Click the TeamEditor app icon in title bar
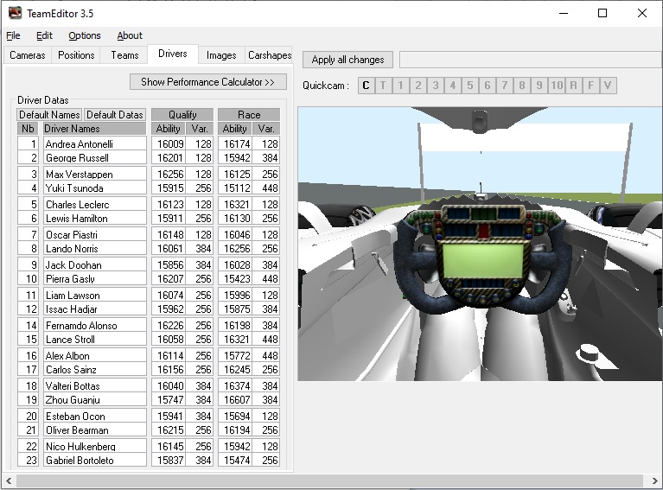Viewport: 663px width, 490px height. point(15,13)
